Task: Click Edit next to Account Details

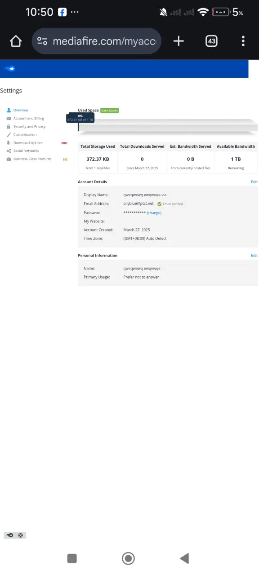Action: point(254,182)
